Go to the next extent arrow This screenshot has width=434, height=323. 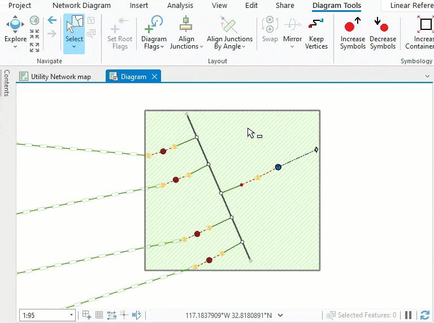coord(52,34)
